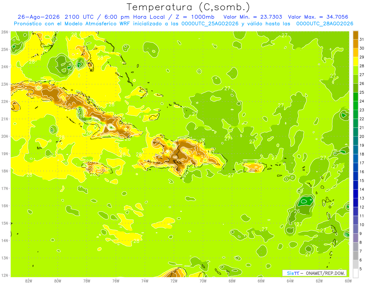Click the "20N" latitude label
The width and height of the screenshot is (370, 285).
point(5,136)
